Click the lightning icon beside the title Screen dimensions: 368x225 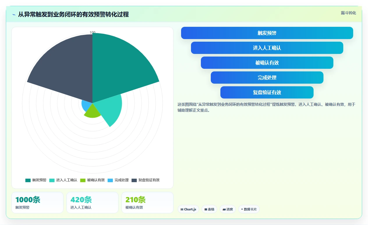pos(14,15)
